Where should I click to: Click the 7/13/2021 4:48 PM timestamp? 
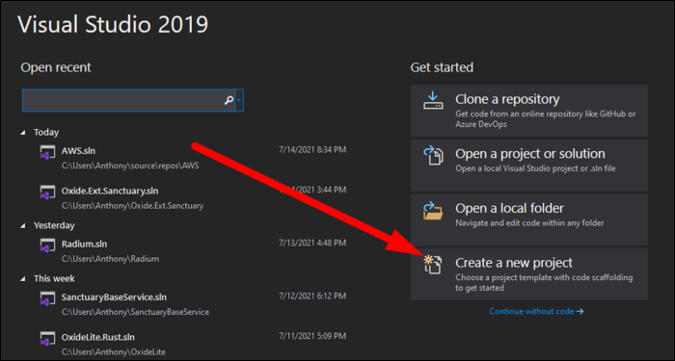tap(312, 244)
